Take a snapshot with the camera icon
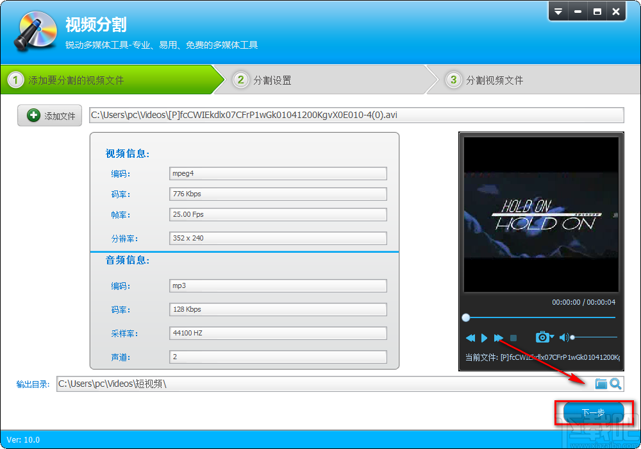The width and height of the screenshot is (641, 449). coord(542,337)
